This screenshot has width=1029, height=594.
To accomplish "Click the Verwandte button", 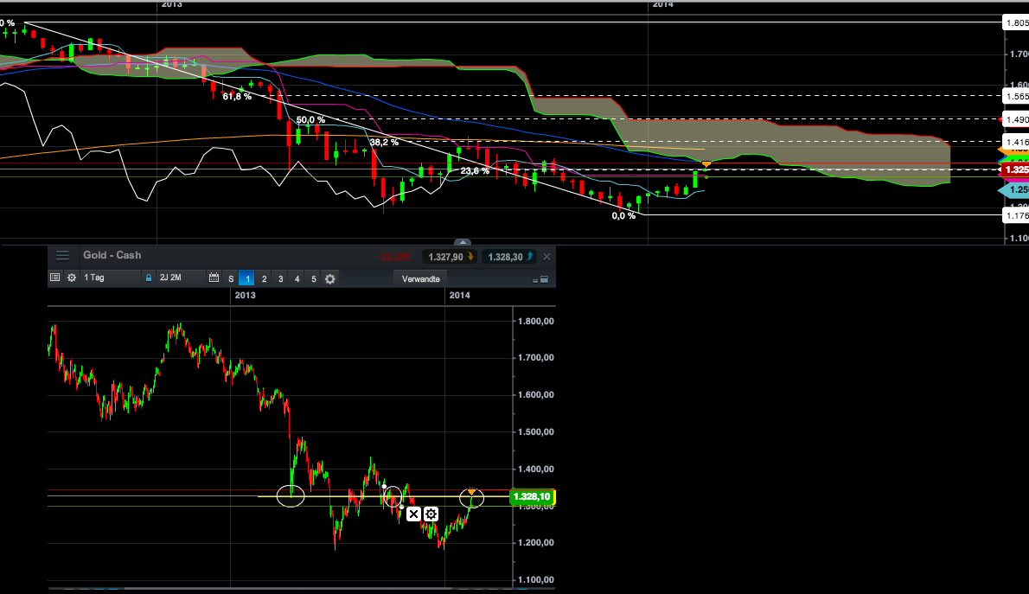I will 420,278.
